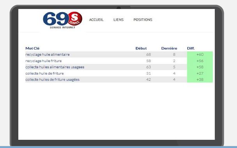Click the green +58 difference cell
The width and height of the screenshot is (237, 148).
pos(200,67)
